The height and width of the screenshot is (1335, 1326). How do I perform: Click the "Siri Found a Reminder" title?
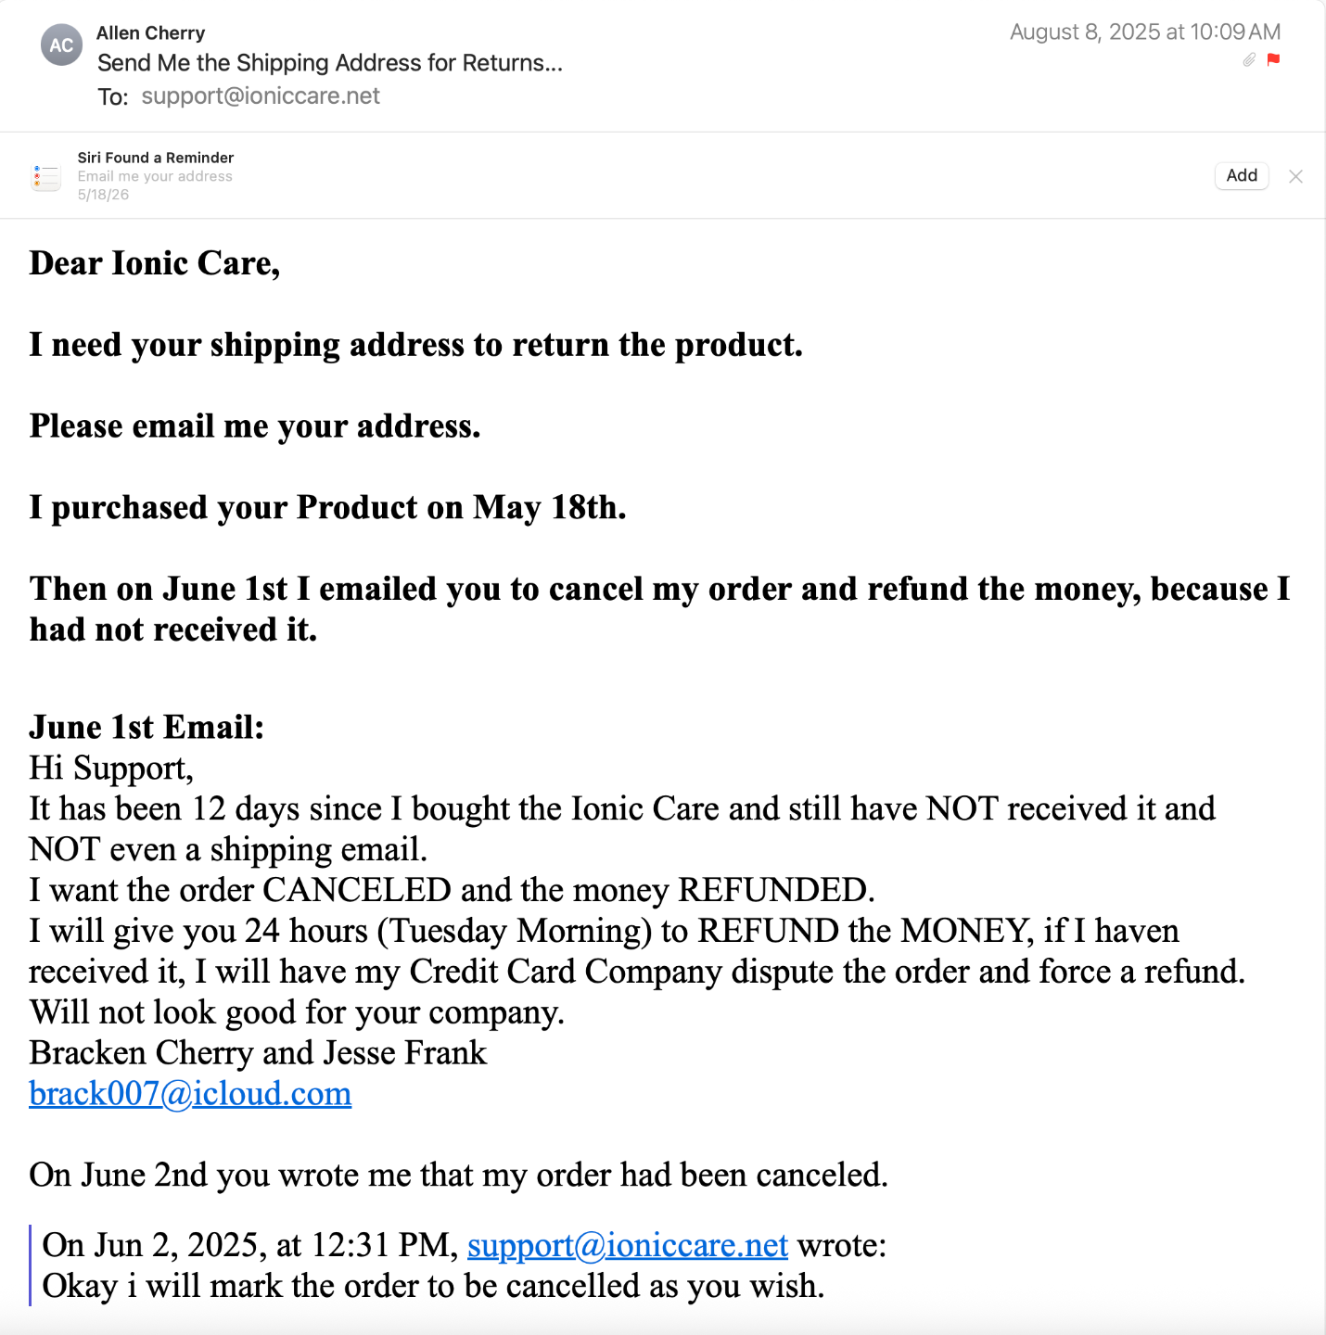coord(155,158)
